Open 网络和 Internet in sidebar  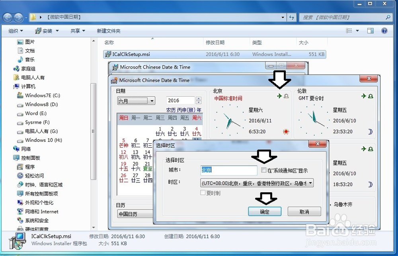tap(37, 211)
